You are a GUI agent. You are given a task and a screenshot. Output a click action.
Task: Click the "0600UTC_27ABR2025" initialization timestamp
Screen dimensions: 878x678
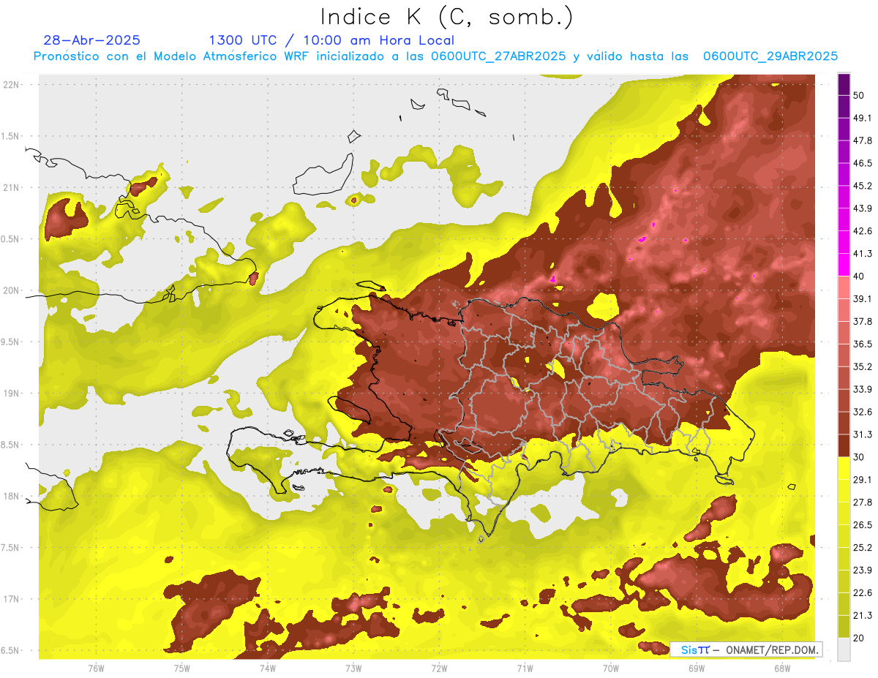498,56
